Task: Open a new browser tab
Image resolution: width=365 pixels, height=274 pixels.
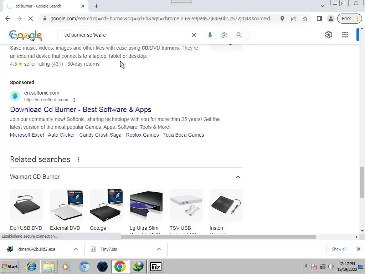Action: click(x=96, y=6)
